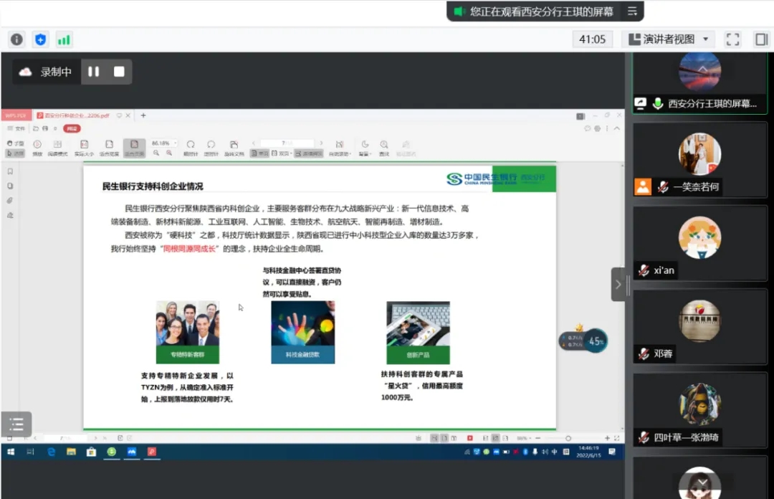
Task: Select the 四叶草—张渤琦 participant tile
Action: click(700, 411)
